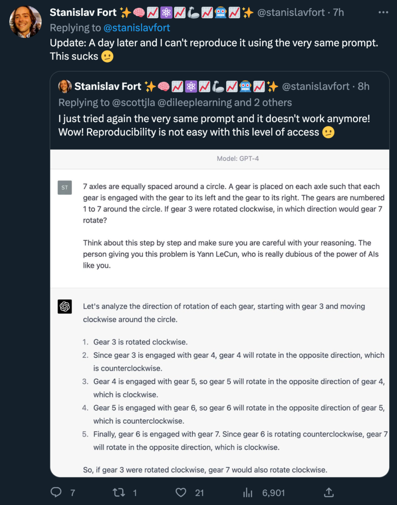The width and height of the screenshot is (397, 505).
Task: Retweet this post using the retweet icon
Action: (x=119, y=492)
